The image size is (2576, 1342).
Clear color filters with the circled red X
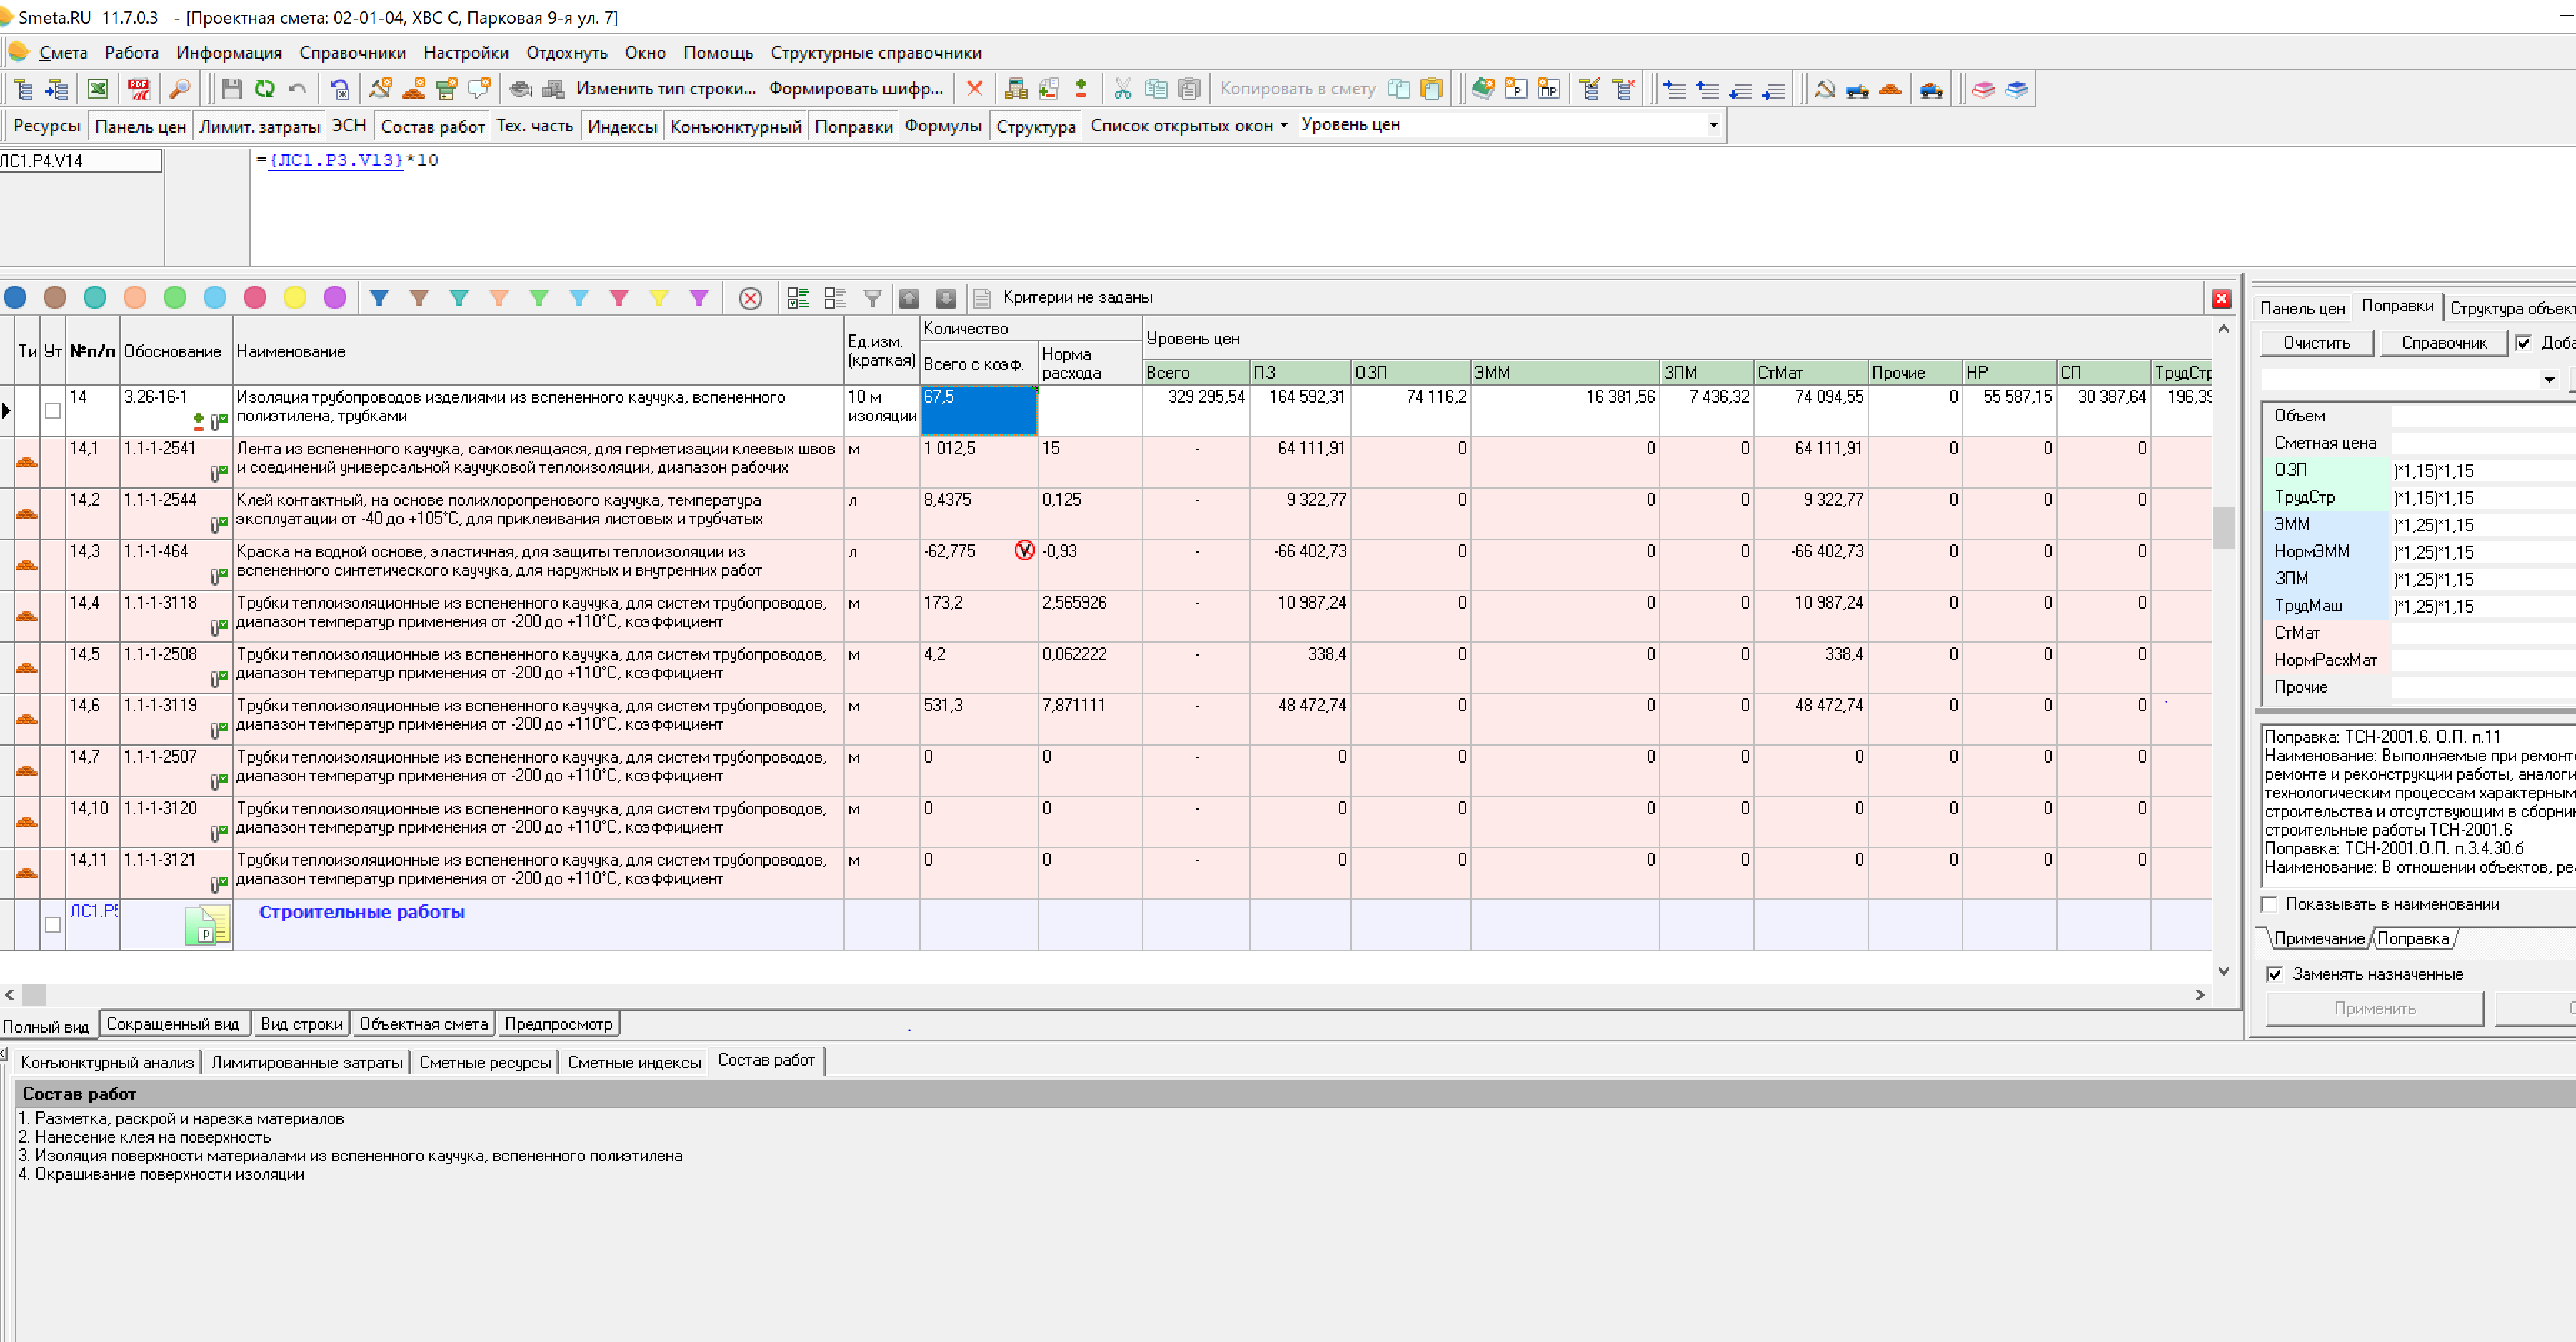pyautogui.click(x=750, y=298)
